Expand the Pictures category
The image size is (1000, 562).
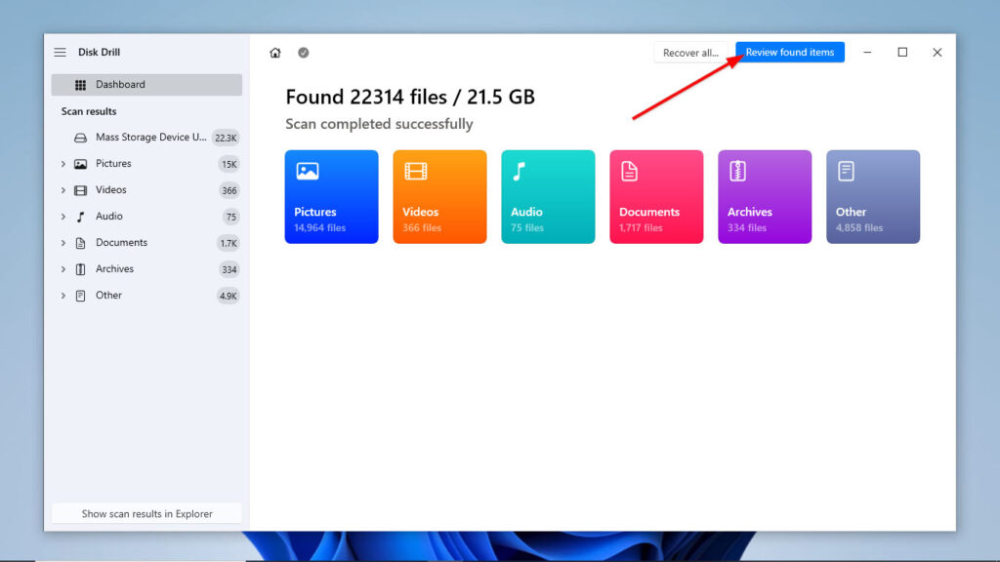pos(62,163)
